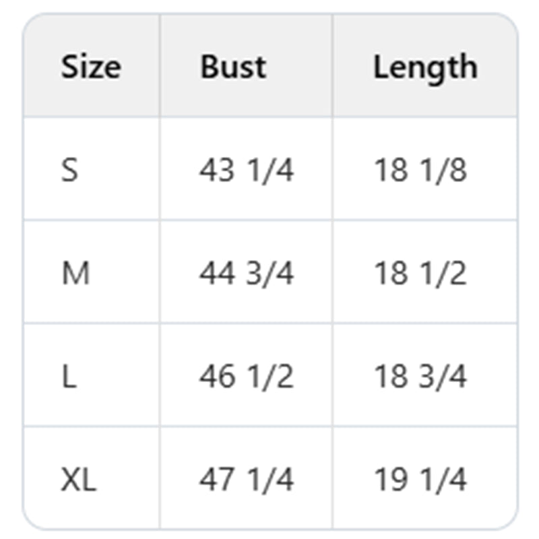This screenshot has width=539, height=539.
Task: Click the number 46 in Bust column
Action: (x=217, y=377)
